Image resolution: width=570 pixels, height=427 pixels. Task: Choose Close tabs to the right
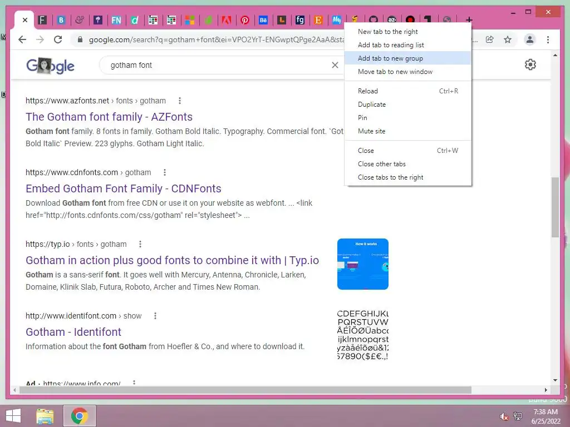pyautogui.click(x=408, y=177)
